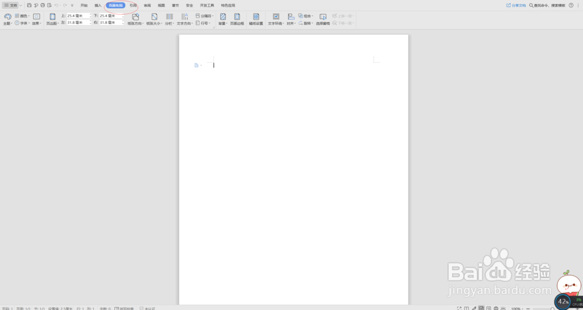
Task: Click the 上移一层 bring forward button
Action: point(343,16)
